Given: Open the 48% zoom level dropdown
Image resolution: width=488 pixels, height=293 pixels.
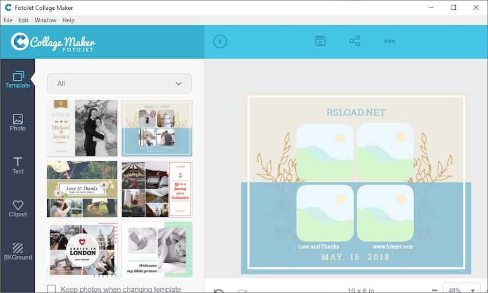Looking at the screenshot, I should point(462,289).
